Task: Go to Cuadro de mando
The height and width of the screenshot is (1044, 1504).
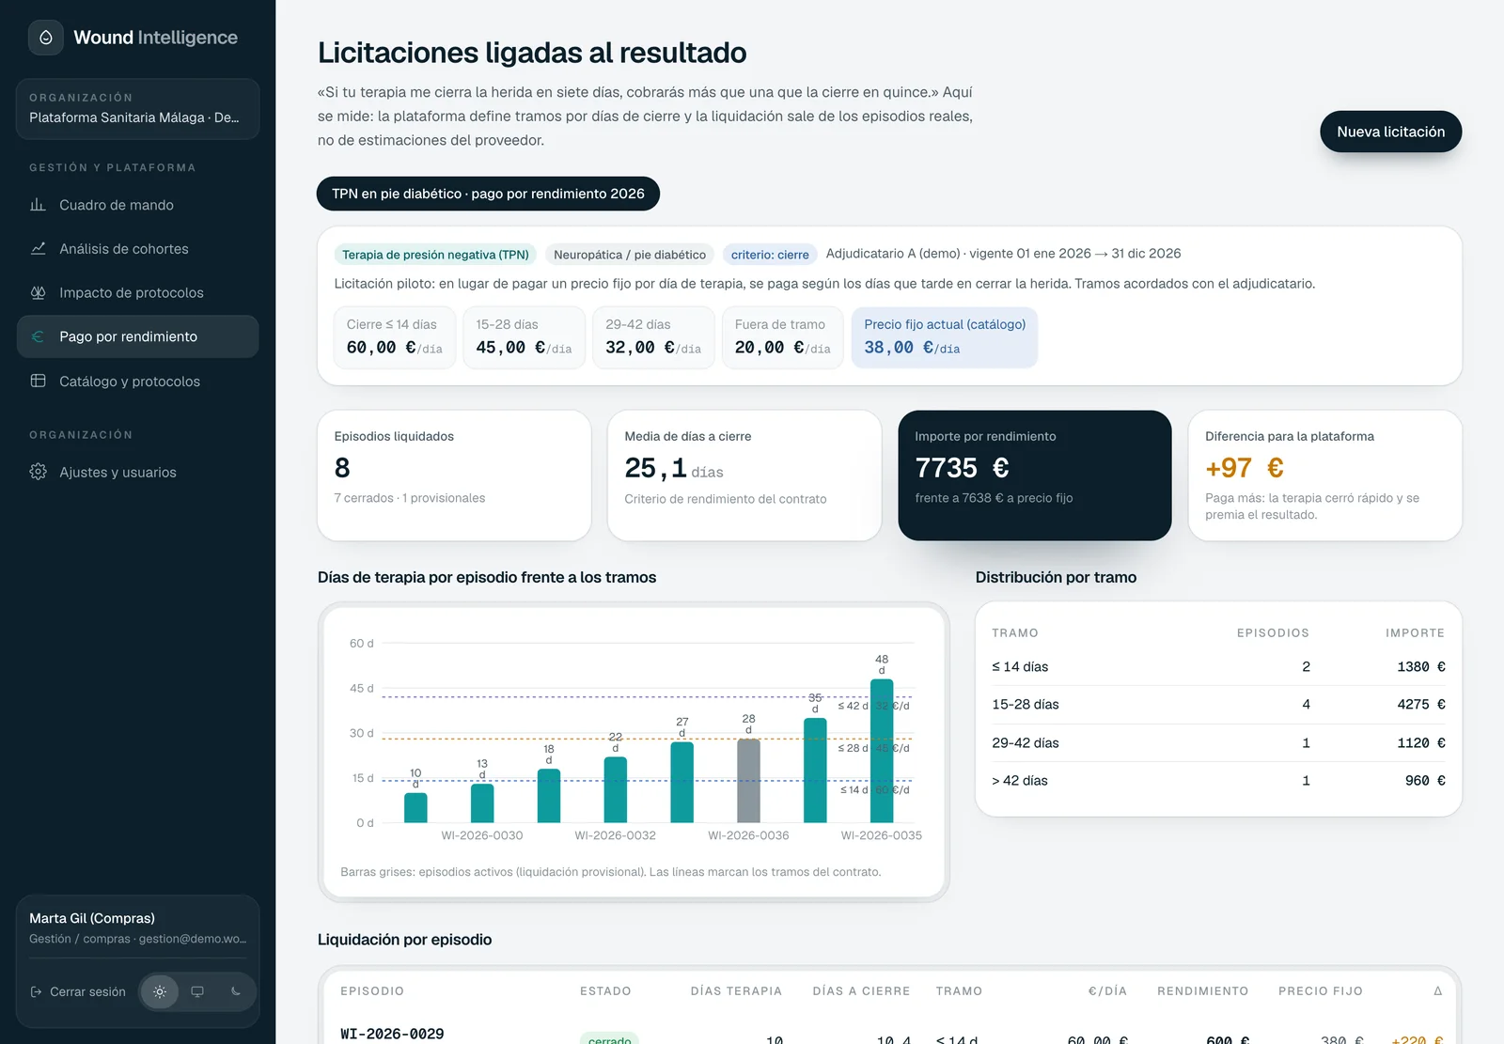Action: coord(137,205)
